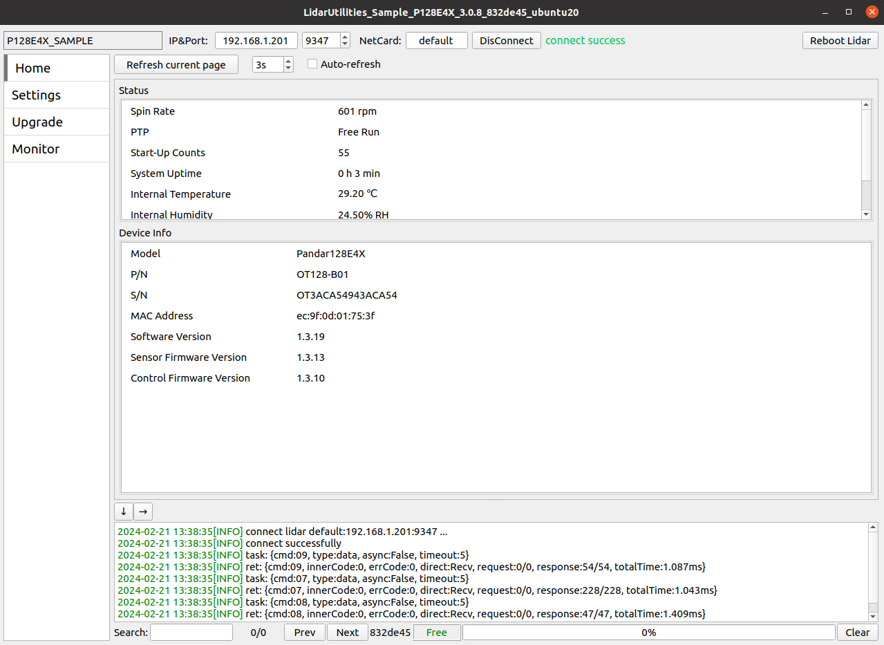884x645 pixels.
Task: Click the P128E4X_SAMPLE field
Action: 82,40
